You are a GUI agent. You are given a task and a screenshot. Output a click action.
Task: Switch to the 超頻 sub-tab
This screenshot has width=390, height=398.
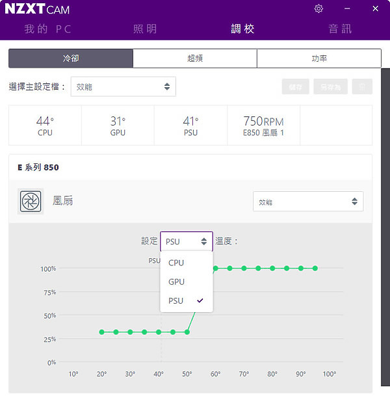pyautogui.click(x=195, y=59)
